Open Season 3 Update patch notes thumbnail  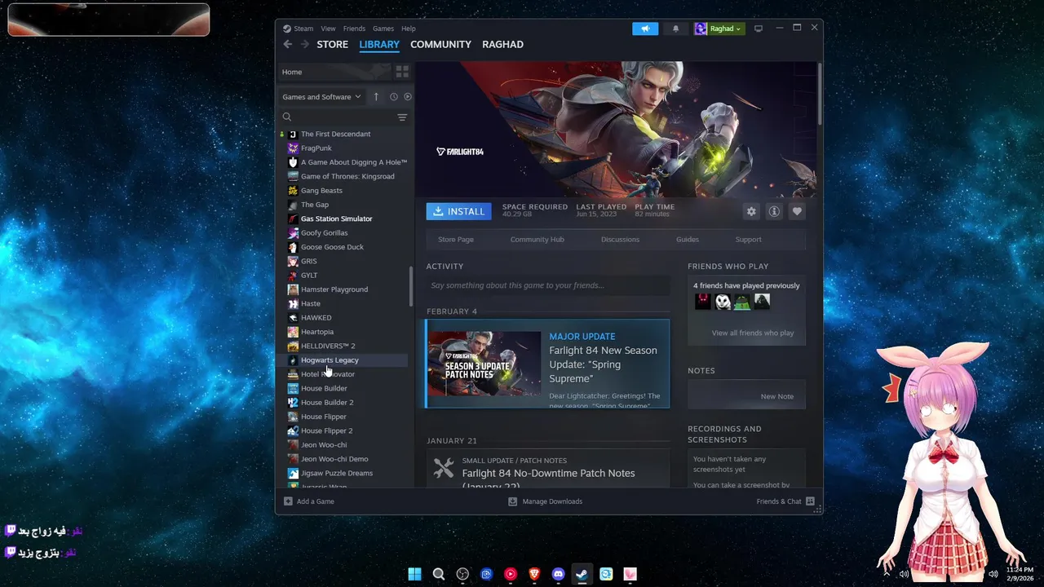pyautogui.click(x=484, y=364)
